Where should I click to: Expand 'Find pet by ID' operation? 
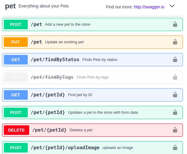(x=92, y=95)
